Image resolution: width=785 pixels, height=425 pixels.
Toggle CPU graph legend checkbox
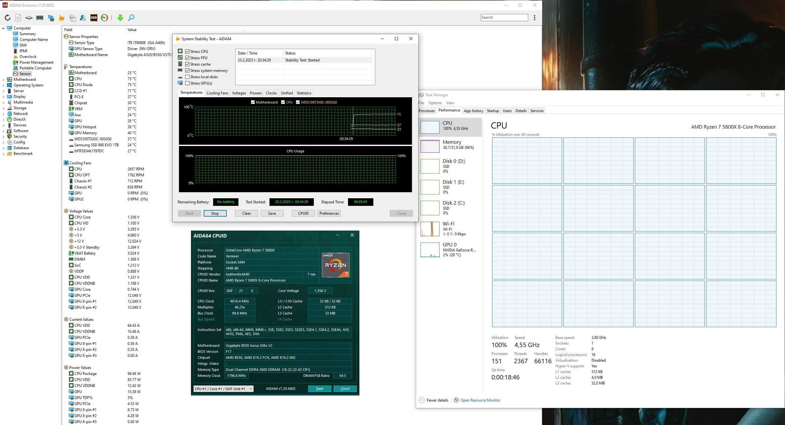[283, 102]
